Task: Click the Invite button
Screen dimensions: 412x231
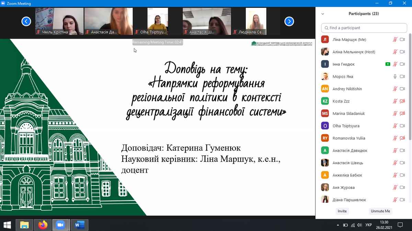Action: pyautogui.click(x=342, y=211)
